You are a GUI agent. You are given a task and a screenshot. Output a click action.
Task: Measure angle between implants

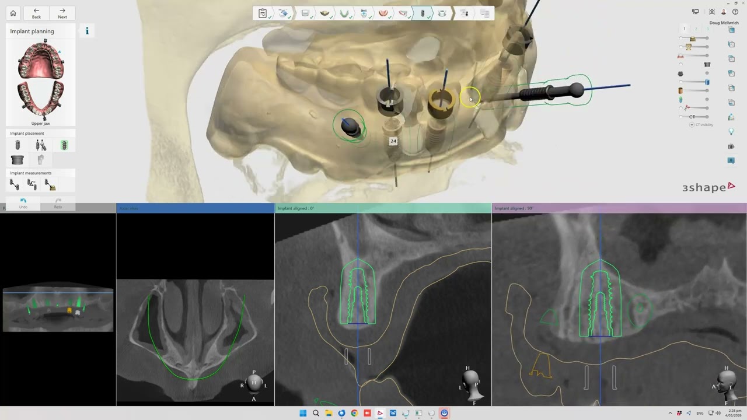(x=32, y=185)
